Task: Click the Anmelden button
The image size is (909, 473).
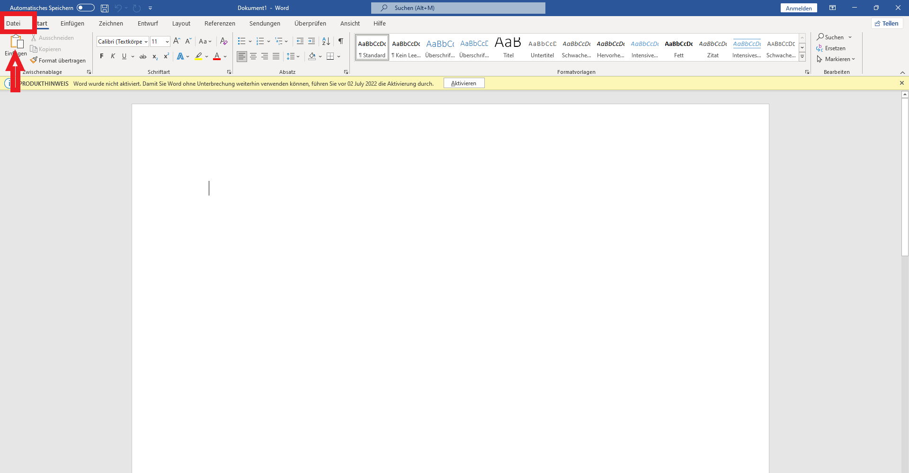Action: click(x=799, y=8)
